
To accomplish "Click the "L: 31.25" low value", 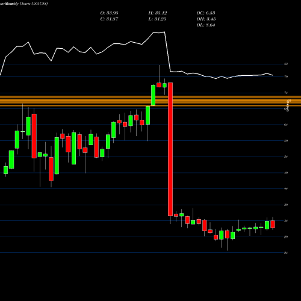I will tap(157, 19).
